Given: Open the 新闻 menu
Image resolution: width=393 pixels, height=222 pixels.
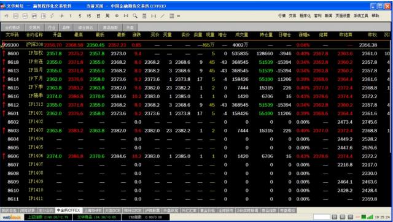Looking at the screenshot, I should click(329, 16).
